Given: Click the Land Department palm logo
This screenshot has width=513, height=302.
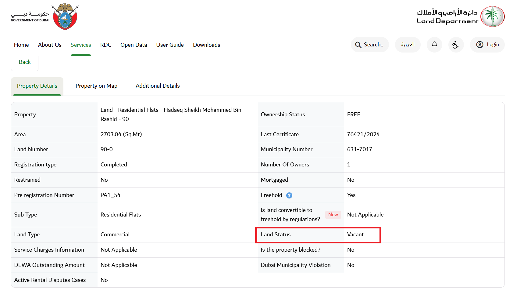Looking at the screenshot, I should [x=492, y=16].
